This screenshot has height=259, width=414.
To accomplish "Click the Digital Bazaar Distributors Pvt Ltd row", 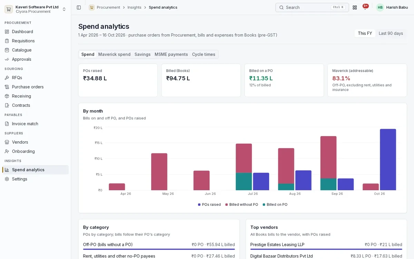I will click(x=326, y=256).
